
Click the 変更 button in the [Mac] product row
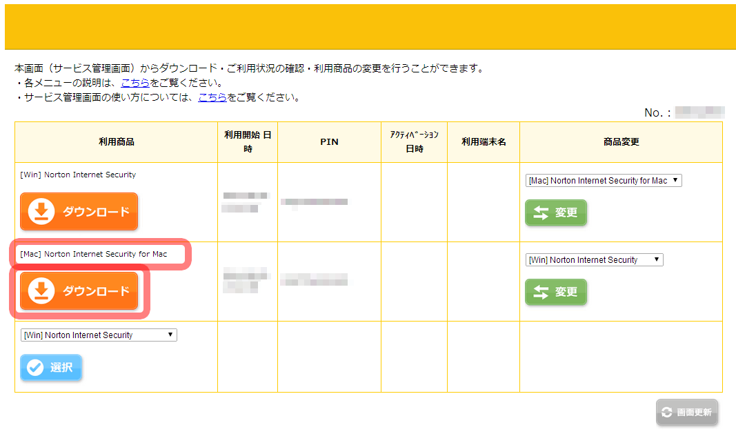point(556,292)
